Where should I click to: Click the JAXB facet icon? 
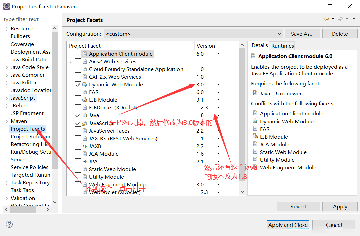pos(85,146)
